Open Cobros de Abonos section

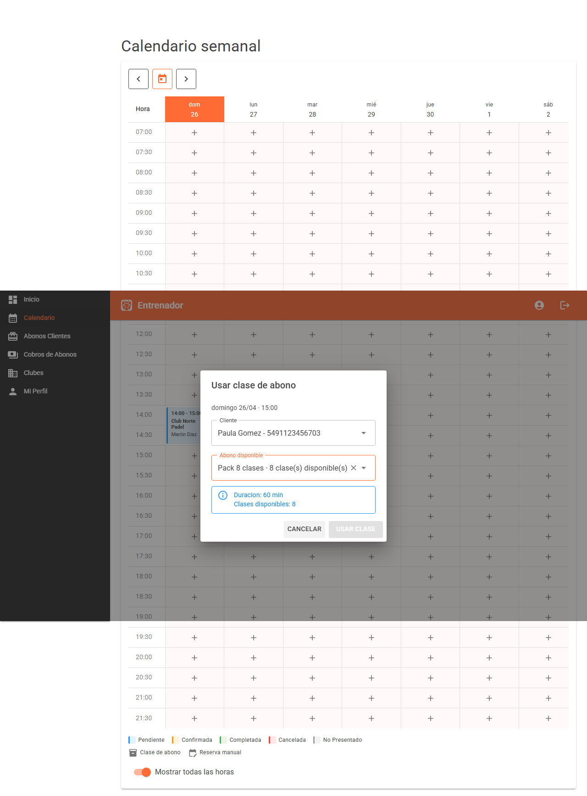tap(55, 354)
